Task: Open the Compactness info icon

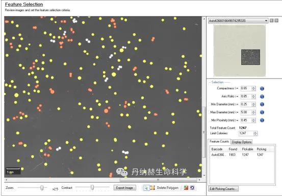Action: [262, 88]
